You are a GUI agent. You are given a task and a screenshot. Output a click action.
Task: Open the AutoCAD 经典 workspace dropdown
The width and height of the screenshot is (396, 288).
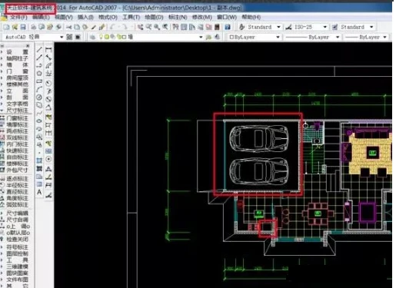tap(33, 37)
